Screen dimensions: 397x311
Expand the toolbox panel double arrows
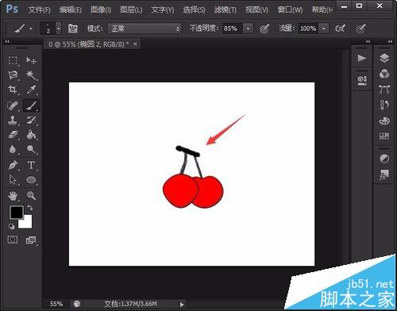tap(7, 41)
